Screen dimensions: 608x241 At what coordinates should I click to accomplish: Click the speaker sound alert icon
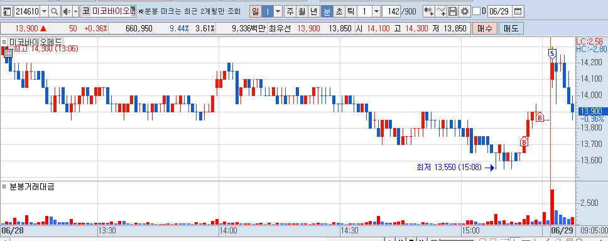[67, 12]
